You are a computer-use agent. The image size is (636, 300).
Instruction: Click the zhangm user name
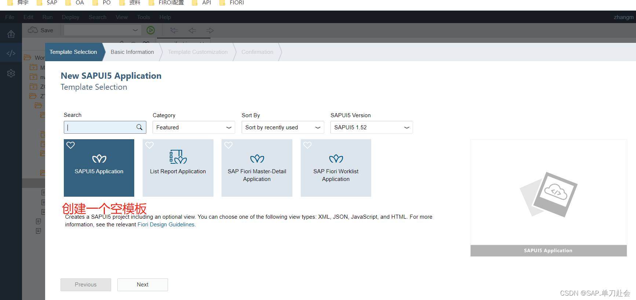pyautogui.click(x=624, y=17)
